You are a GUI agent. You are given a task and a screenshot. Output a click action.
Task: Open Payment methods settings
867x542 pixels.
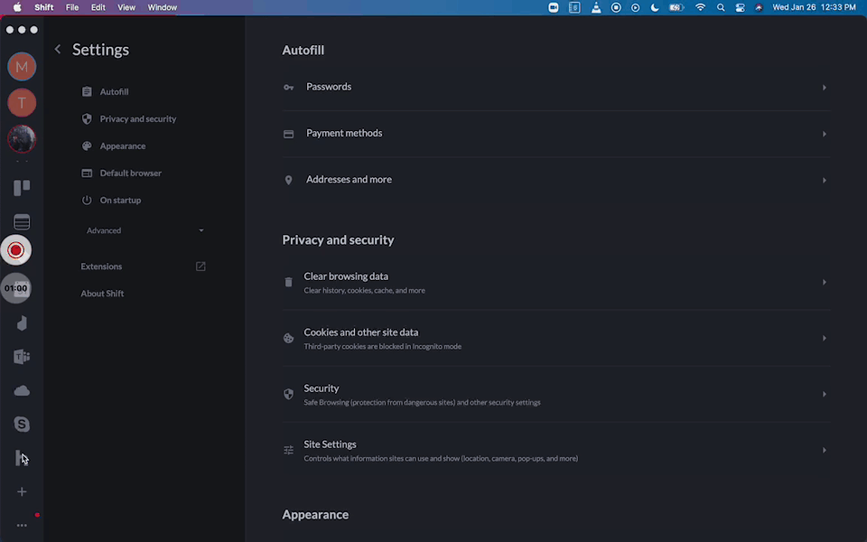555,134
